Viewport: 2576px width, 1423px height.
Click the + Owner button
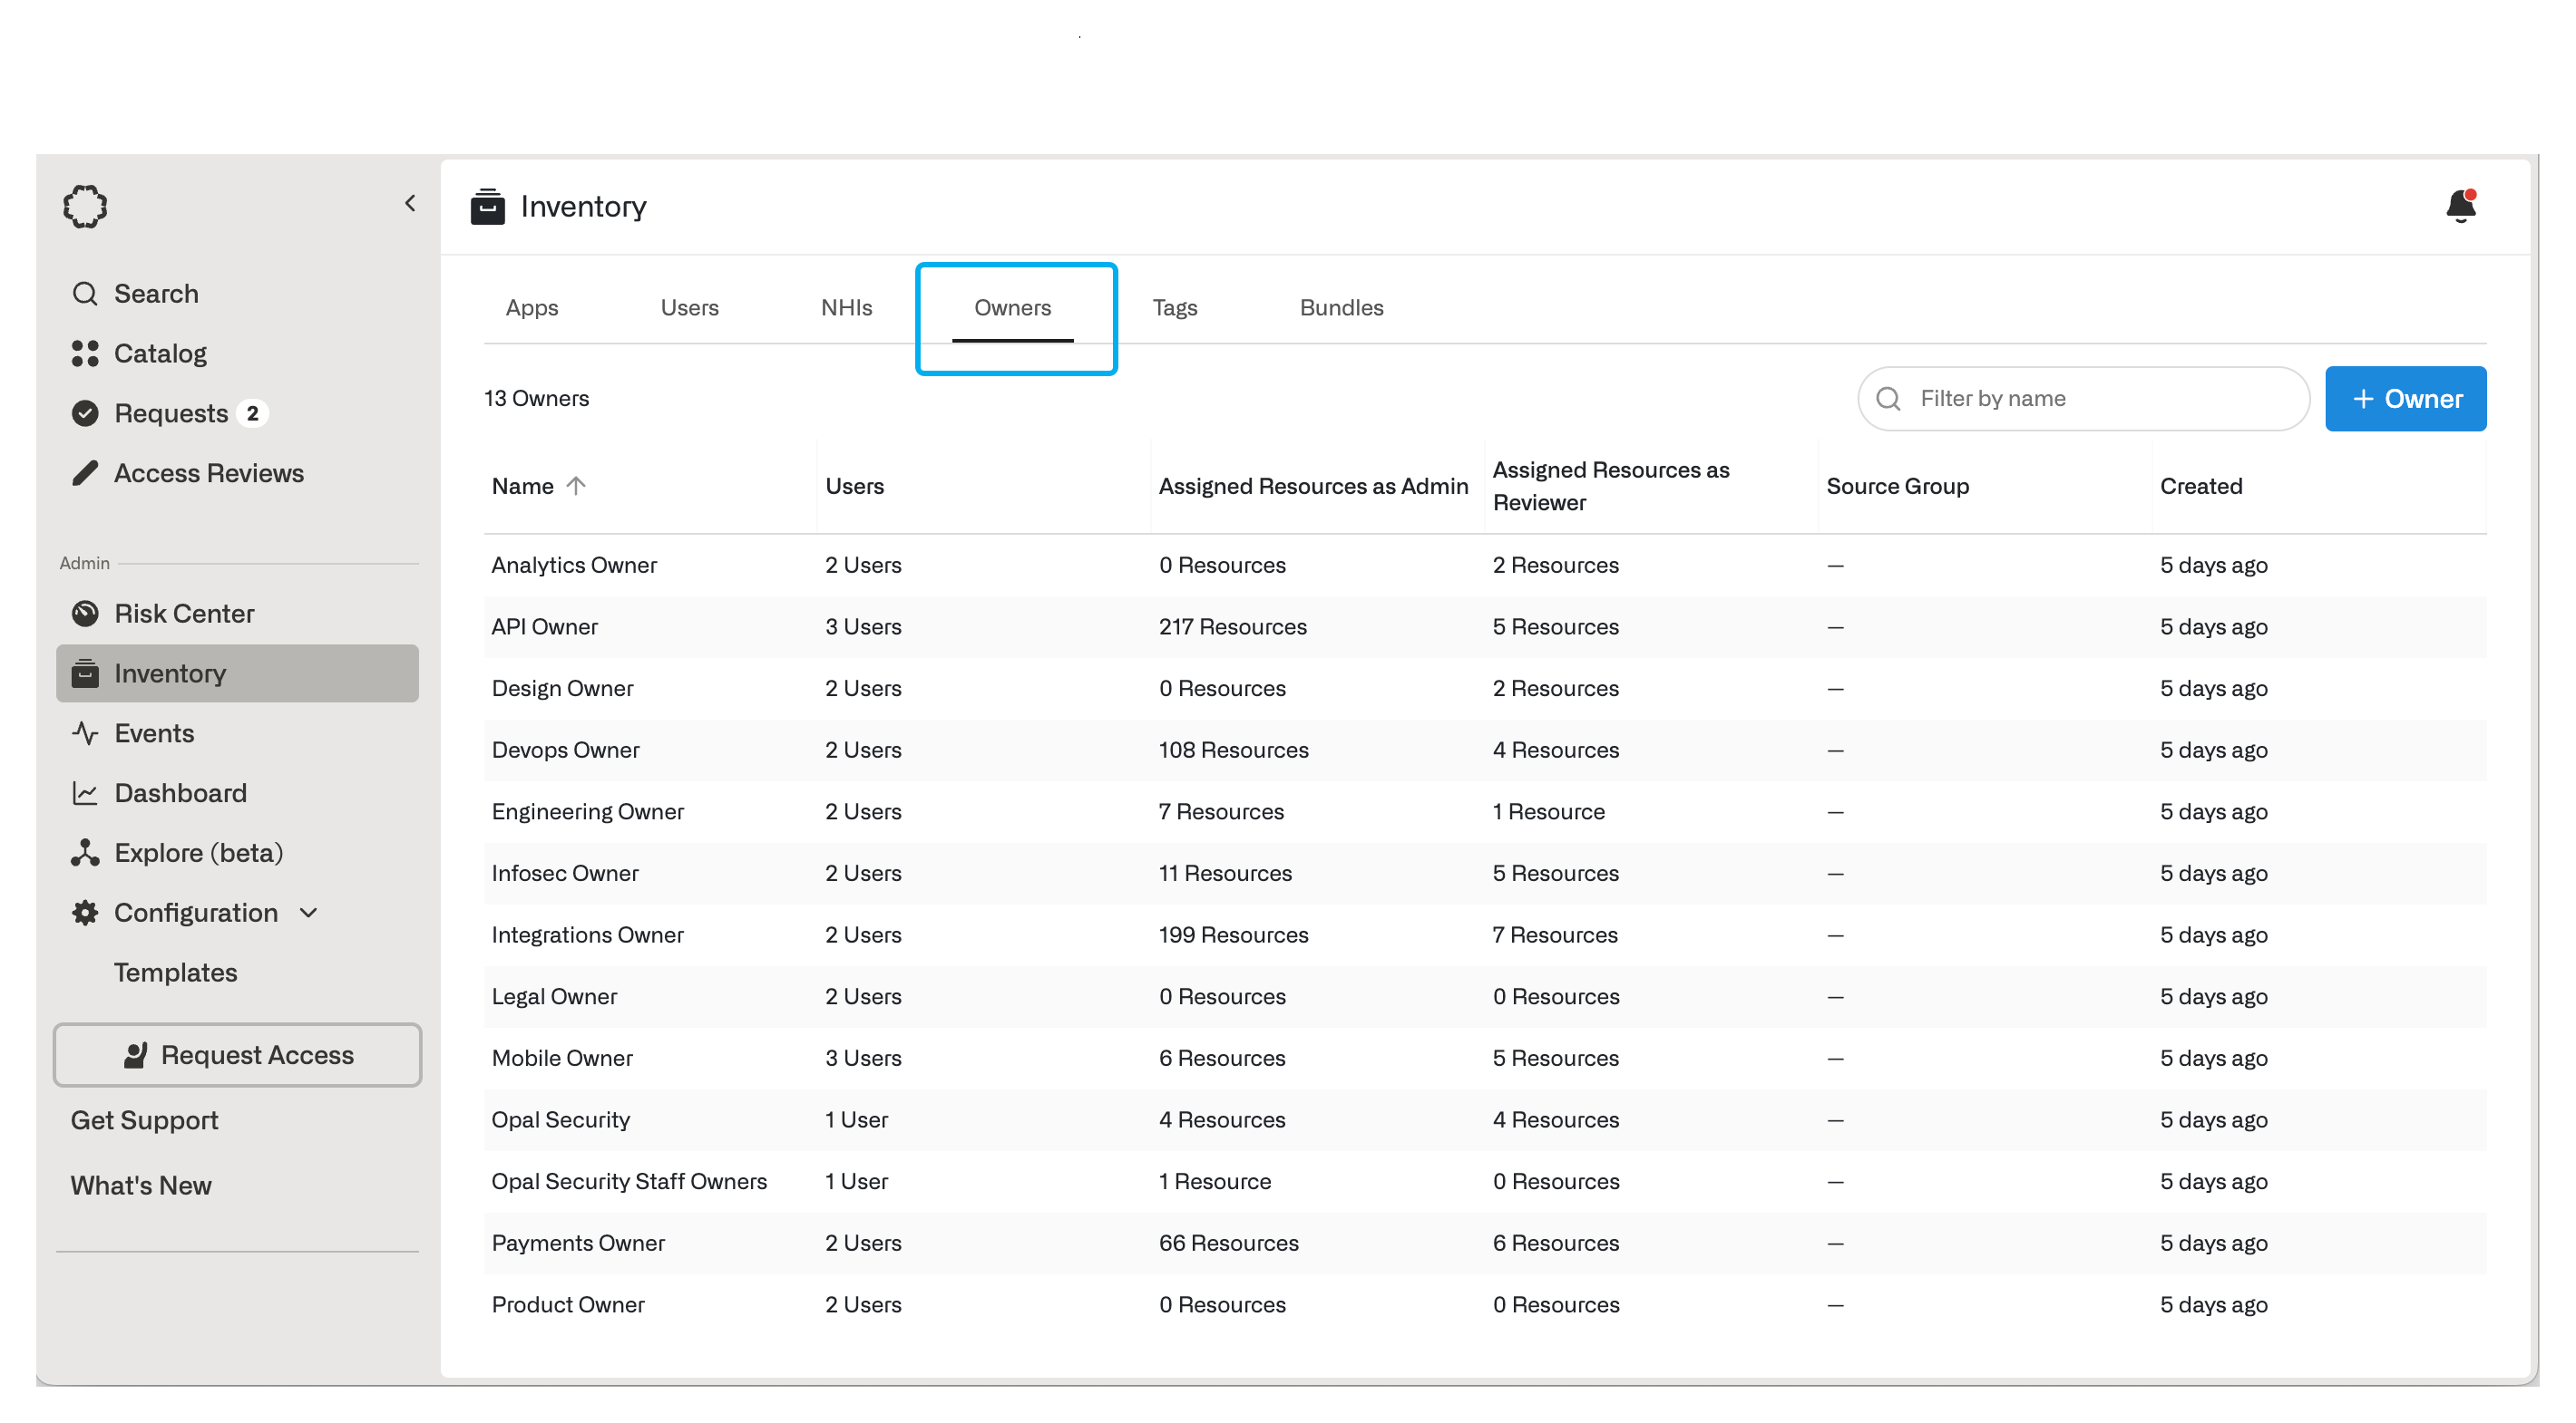tap(2405, 399)
